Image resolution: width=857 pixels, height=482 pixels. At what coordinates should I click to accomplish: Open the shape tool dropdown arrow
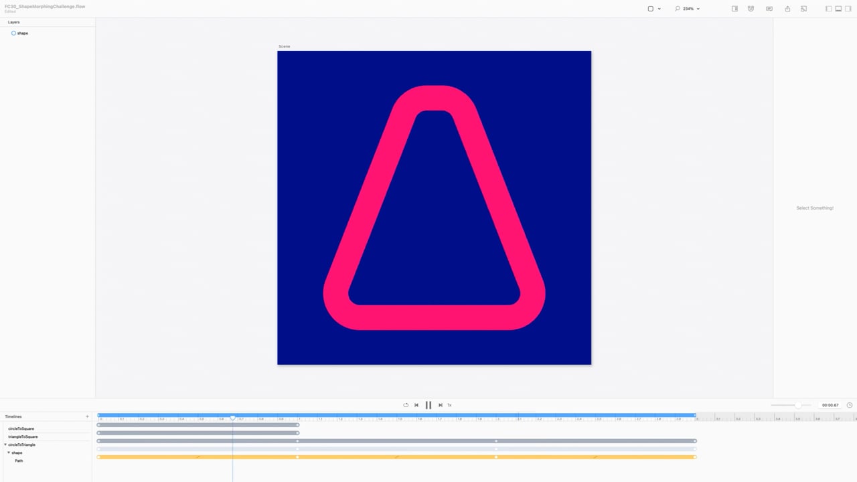coord(659,9)
